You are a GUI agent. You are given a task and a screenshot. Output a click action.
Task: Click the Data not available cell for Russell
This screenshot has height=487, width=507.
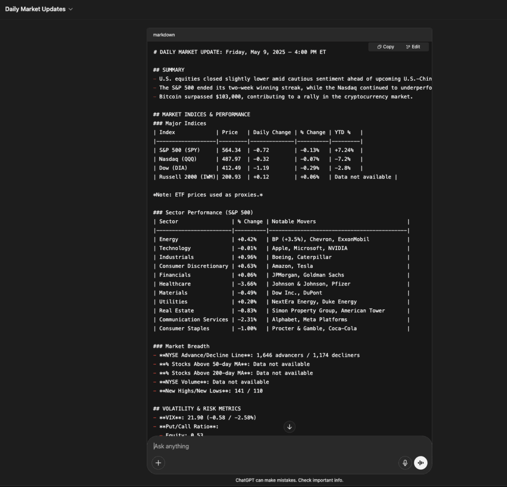[363, 177]
